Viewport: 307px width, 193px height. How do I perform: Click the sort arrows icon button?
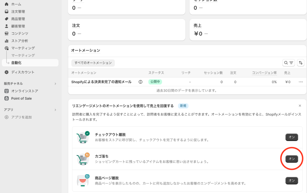click(x=301, y=63)
